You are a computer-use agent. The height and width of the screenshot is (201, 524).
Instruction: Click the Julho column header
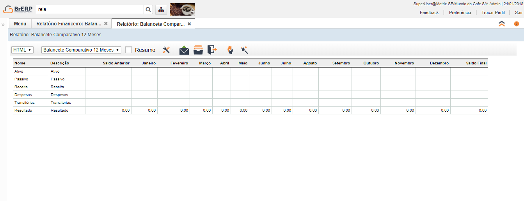pyautogui.click(x=286, y=63)
